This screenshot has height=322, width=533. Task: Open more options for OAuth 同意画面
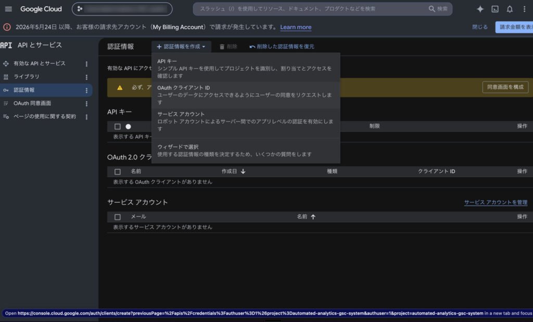[86, 103]
